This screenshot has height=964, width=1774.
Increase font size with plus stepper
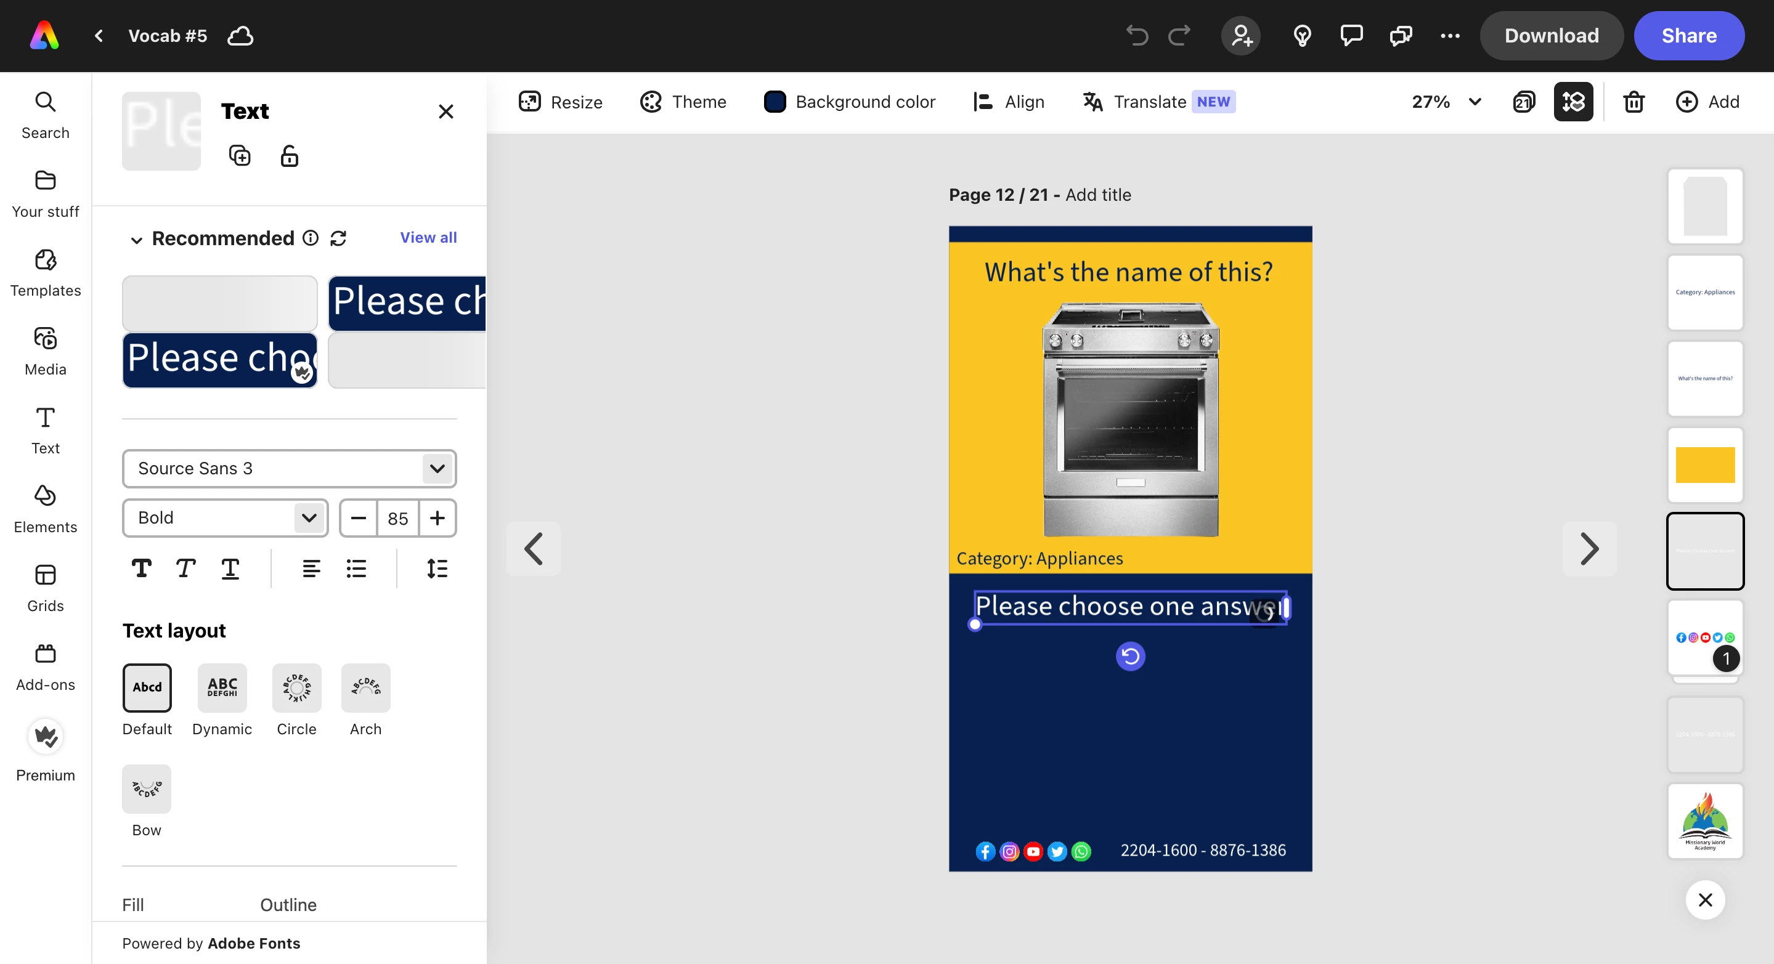click(x=437, y=518)
